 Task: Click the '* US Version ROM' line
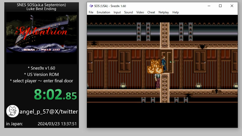[41, 75]
